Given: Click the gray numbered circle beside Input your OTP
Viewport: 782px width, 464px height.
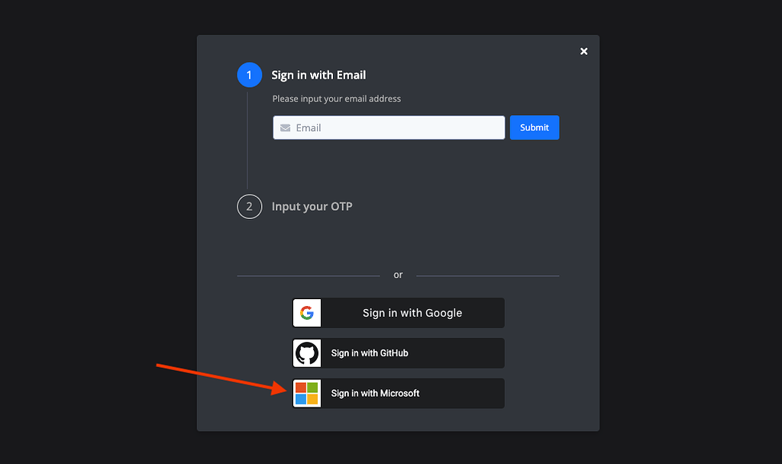Looking at the screenshot, I should (249, 206).
